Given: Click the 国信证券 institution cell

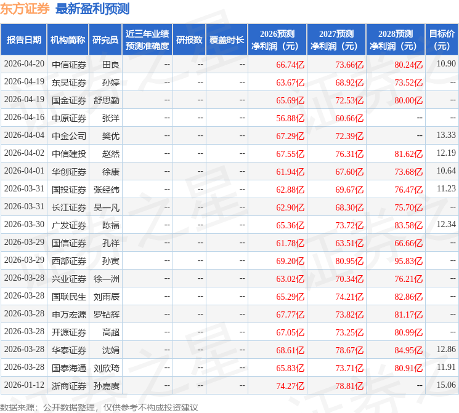Looking at the screenshot, I should coord(69,243).
